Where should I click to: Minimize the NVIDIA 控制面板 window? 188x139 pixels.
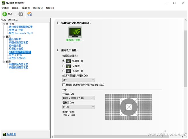[x=165, y=3]
